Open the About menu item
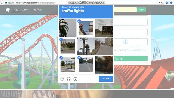Viewport: 174px width, 98px height. click(25, 10)
